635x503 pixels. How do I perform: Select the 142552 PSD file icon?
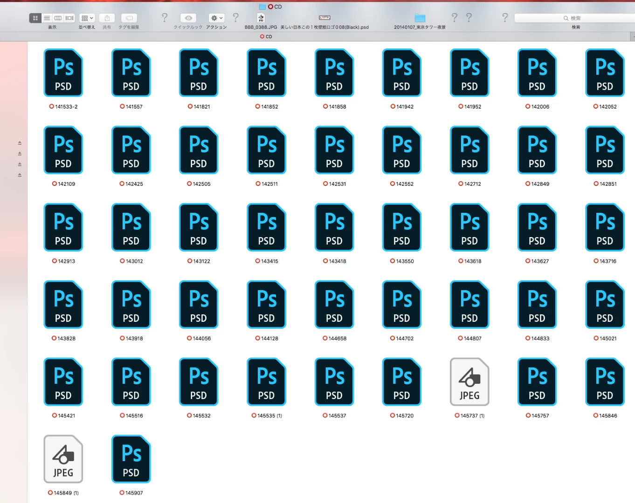tap(402, 150)
